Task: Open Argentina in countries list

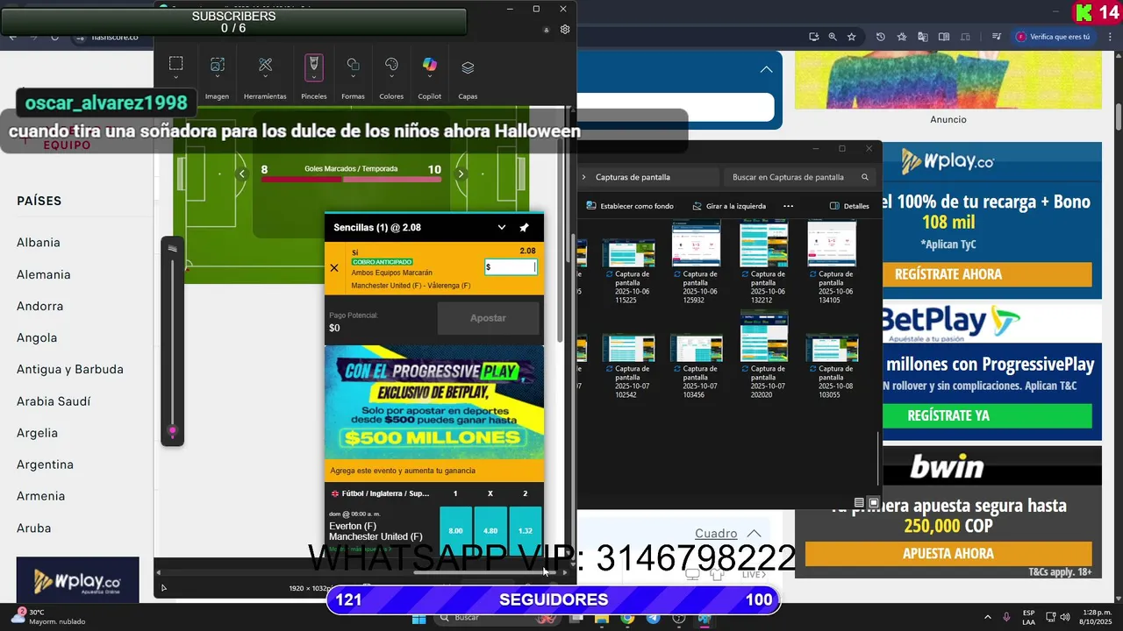Action: click(x=46, y=464)
